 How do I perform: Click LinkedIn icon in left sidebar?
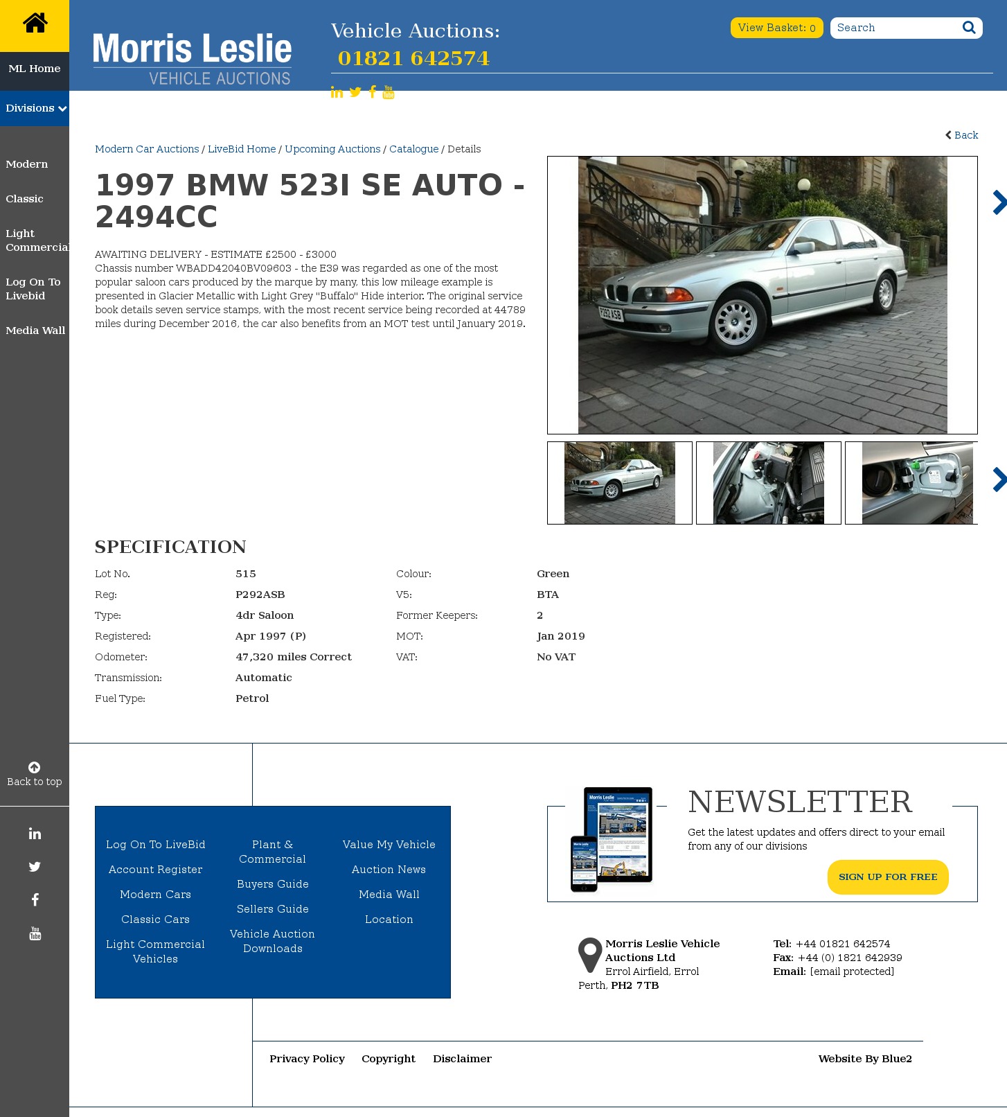pyautogui.click(x=35, y=834)
